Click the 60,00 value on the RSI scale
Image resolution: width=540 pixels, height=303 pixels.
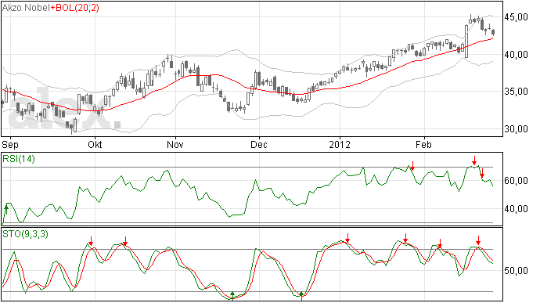pos(516,181)
